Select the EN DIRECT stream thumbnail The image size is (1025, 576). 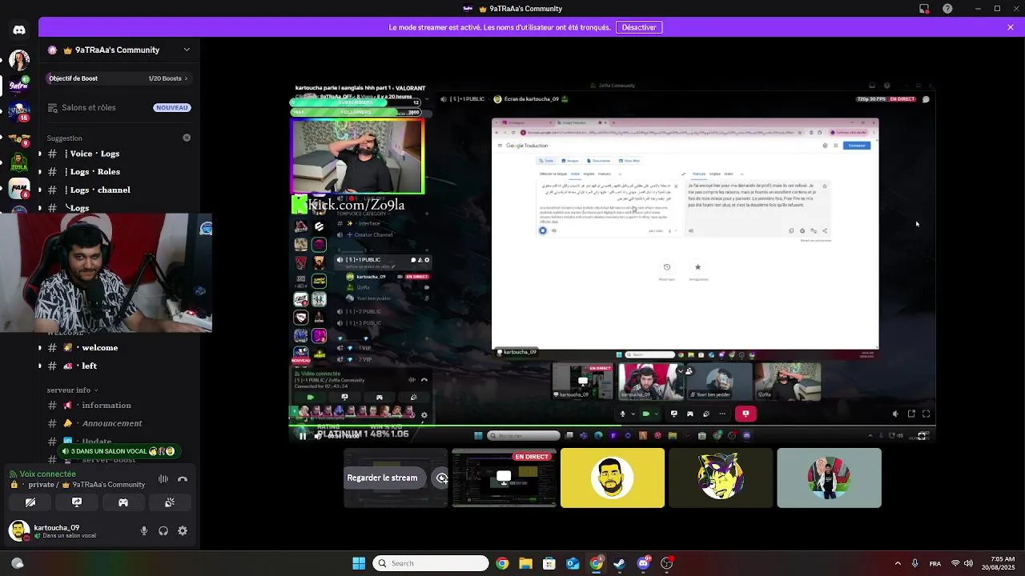coord(504,478)
